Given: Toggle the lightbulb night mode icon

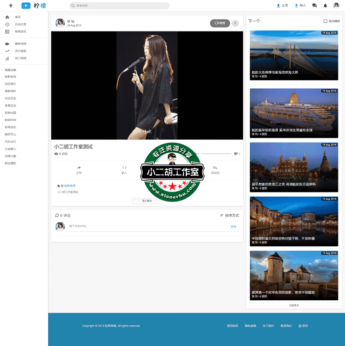Looking at the screenshot, I should point(11,6).
